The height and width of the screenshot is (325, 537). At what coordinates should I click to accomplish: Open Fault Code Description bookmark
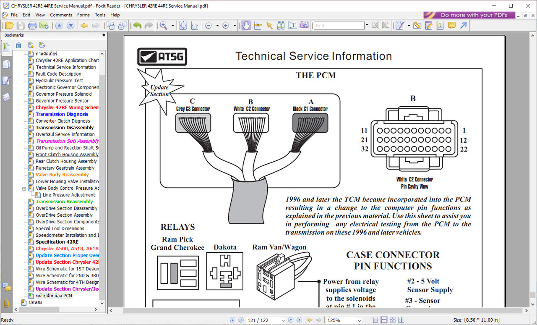tap(58, 74)
